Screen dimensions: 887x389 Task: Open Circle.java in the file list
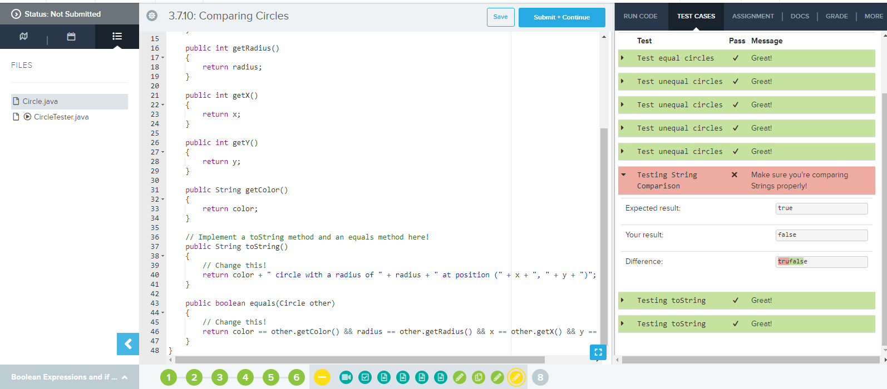pos(70,101)
